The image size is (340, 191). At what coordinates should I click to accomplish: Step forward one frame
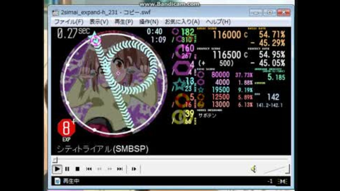click(x=134, y=169)
